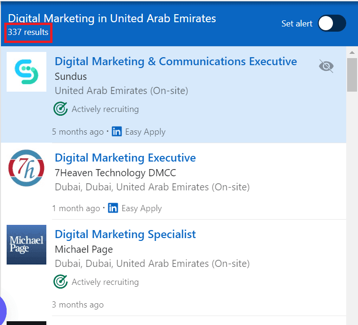This screenshot has width=358, height=325.
Task: Open Digital Marketing Executive job listing
Action: click(125, 158)
